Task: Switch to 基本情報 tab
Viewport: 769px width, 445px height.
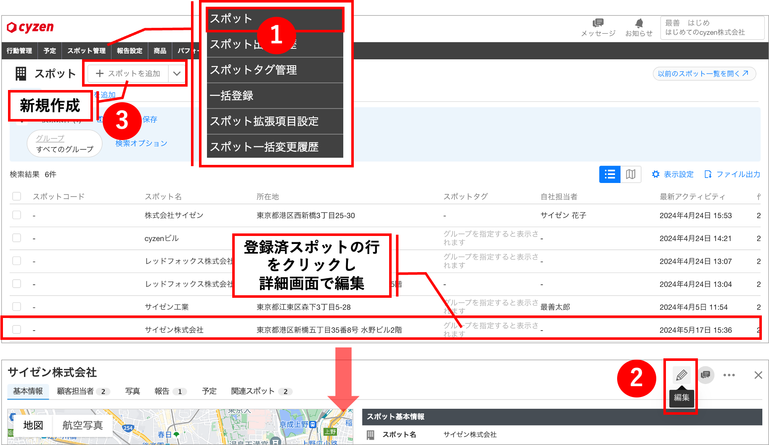Action: (x=28, y=391)
